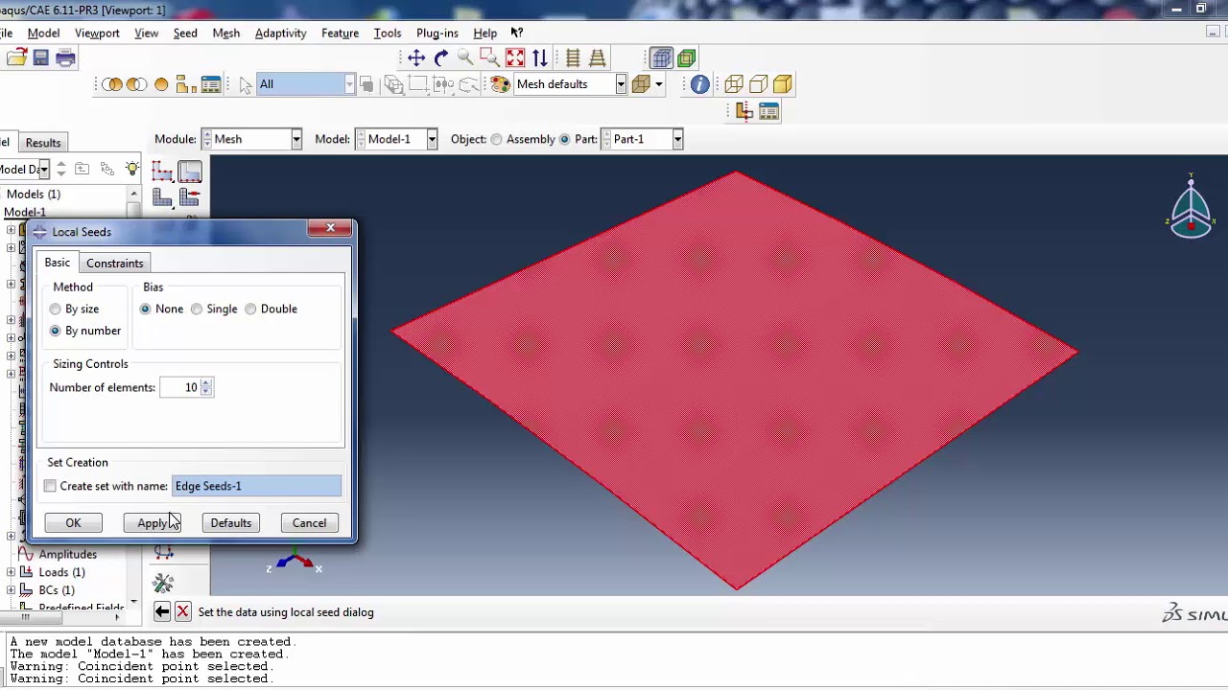
Task: Click the Number of elements input field
Action: point(179,387)
